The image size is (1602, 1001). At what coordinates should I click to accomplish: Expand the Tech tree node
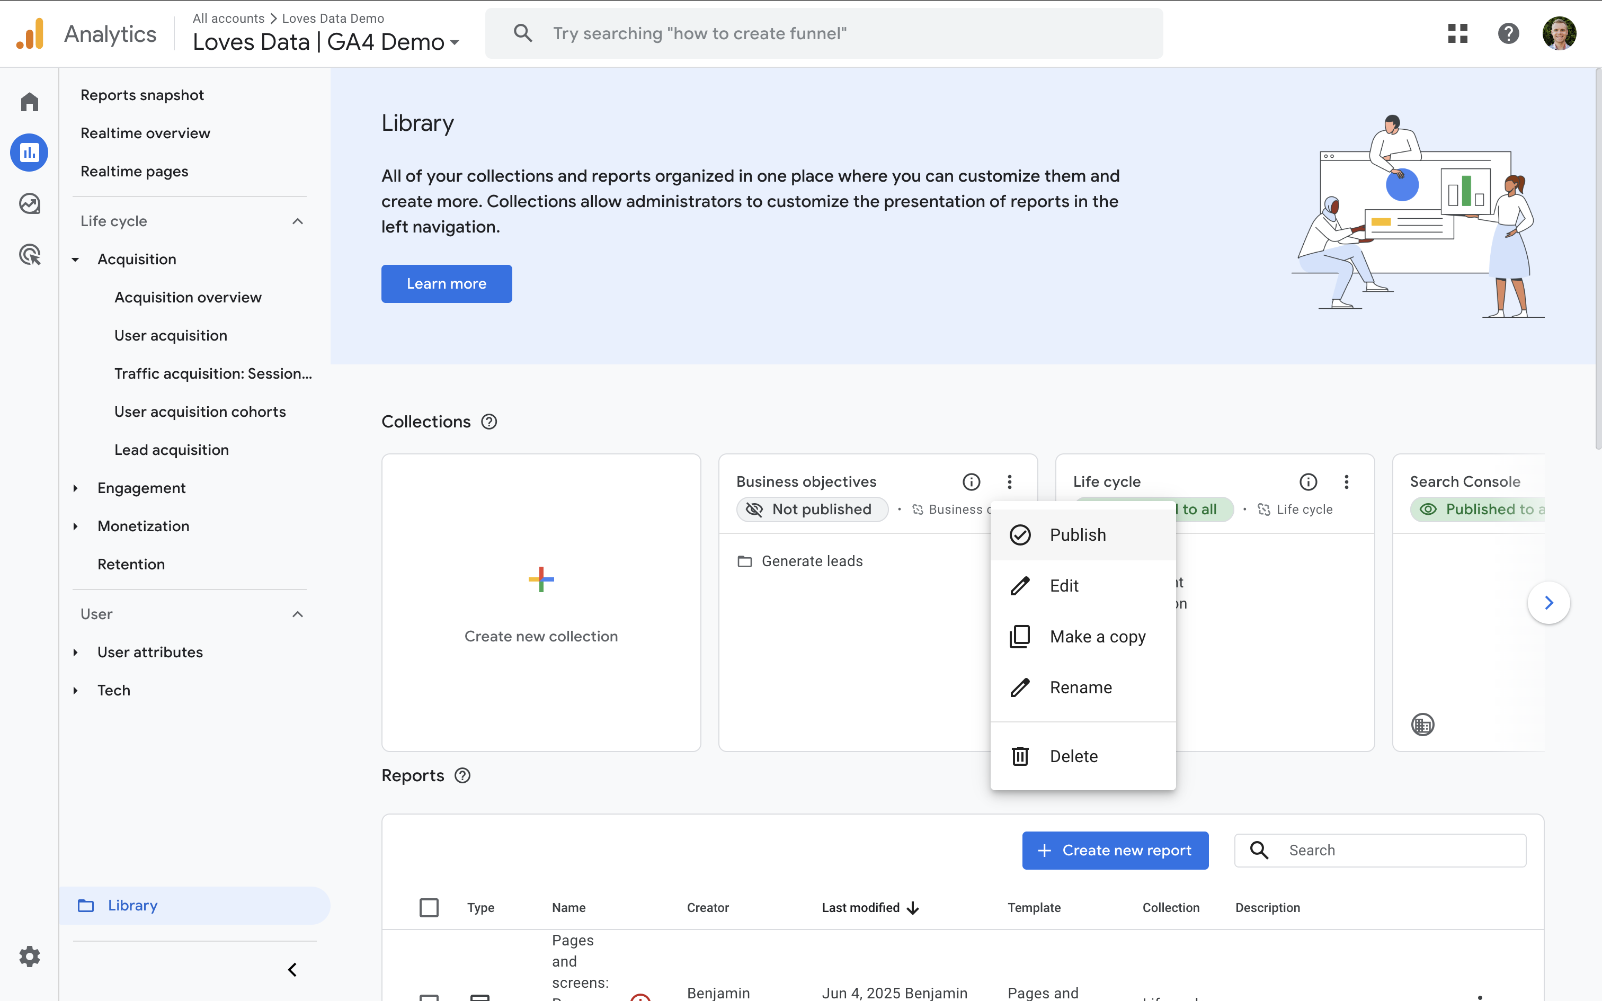point(75,691)
